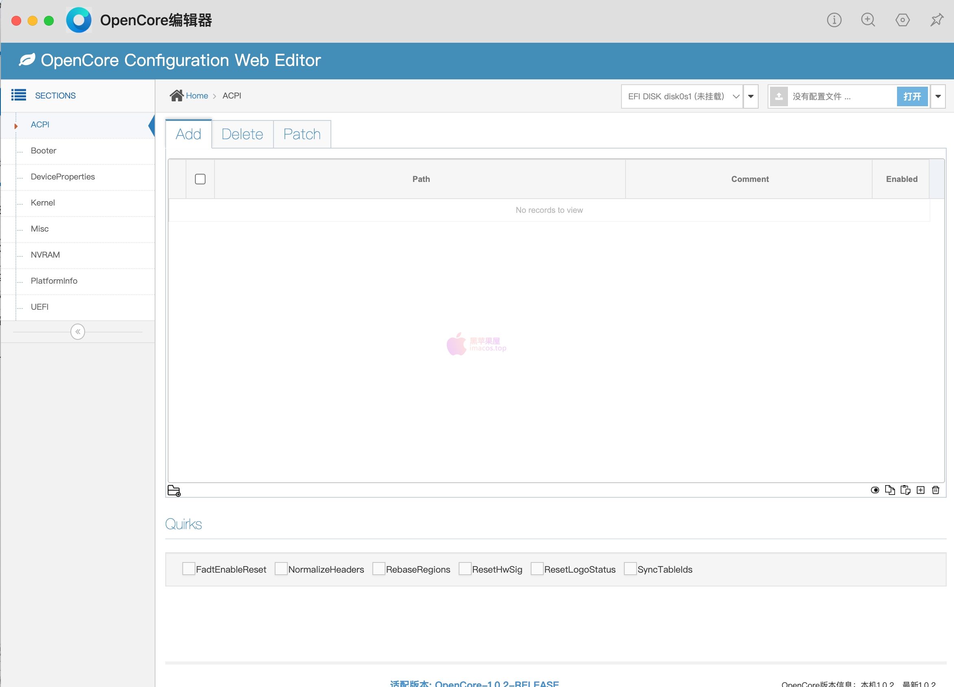Open the hexagon settings icon
The width and height of the screenshot is (954, 687).
[902, 20]
